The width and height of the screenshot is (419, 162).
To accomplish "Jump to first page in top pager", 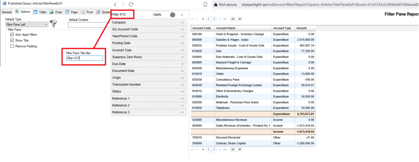I will point(192,19).
